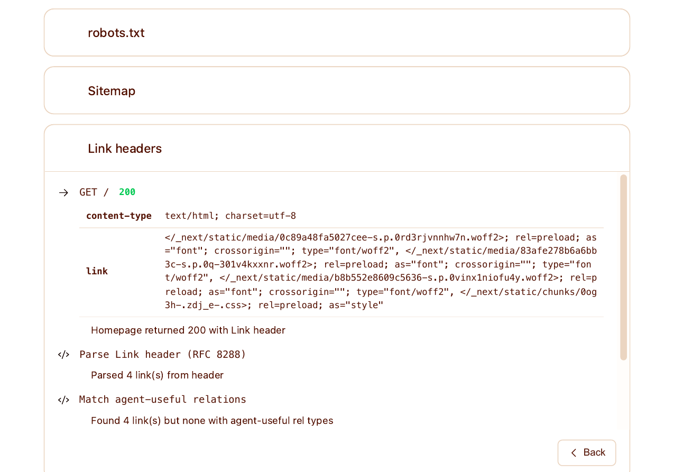
Task: Click 'Parsed 4 link(s) from header'
Action: point(157,375)
